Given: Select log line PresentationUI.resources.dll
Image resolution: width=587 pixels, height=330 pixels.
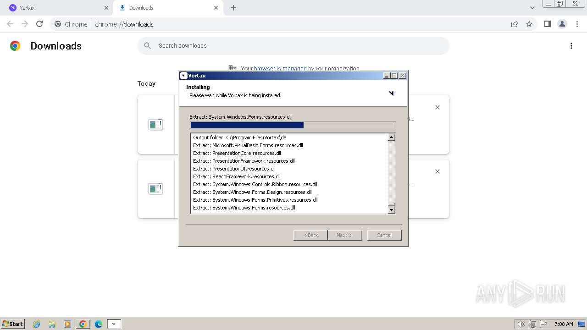Looking at the screenshot, I should [234, 169].
